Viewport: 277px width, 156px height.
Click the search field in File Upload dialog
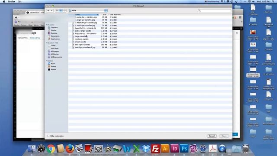pyautogui.click(x=214, y=11)
